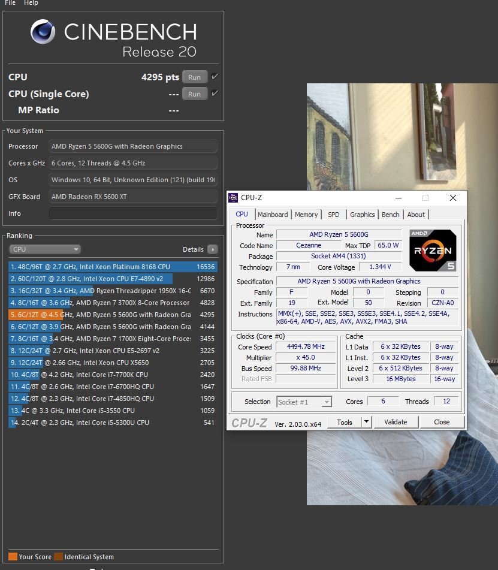Select the Core i7-4850HQ ranking row

113,399
